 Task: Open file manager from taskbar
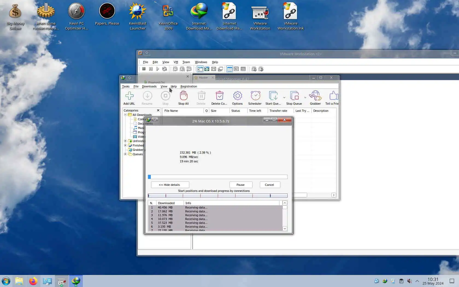[x=19, y=281]
